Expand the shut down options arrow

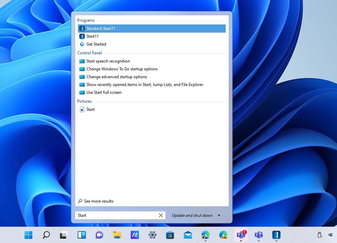pyautogui.click(x=219, y=215)
